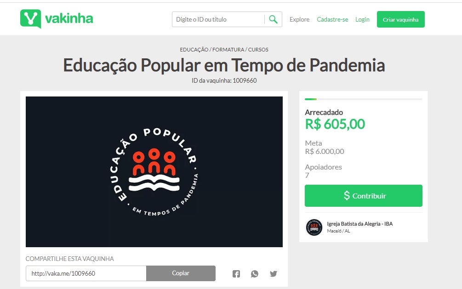Click the Criar vaquinha button
Viewport: 462px width, 289px height.
[401, 19]
